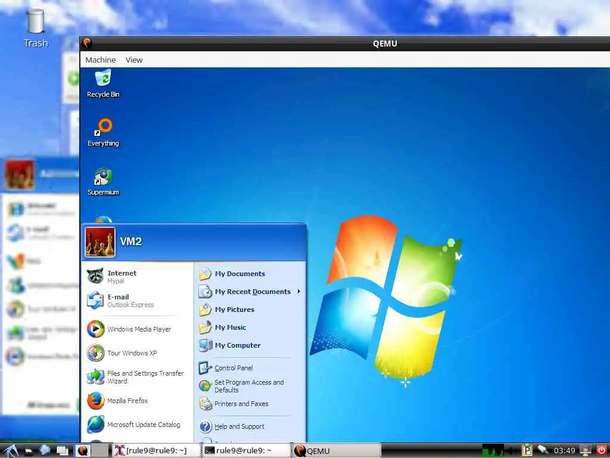This screenshot has height=458, width=610.
Task: Select the Everything desktop shortcut
Action: point(103,132)
